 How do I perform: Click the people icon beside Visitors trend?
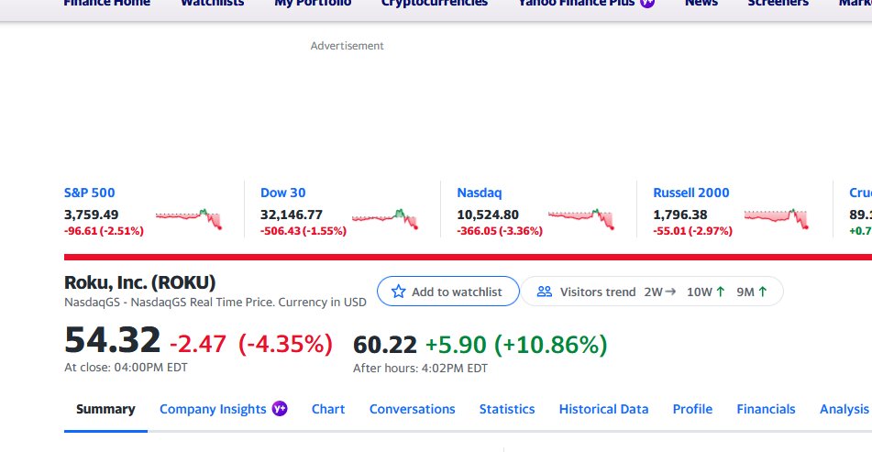point(545,292)
